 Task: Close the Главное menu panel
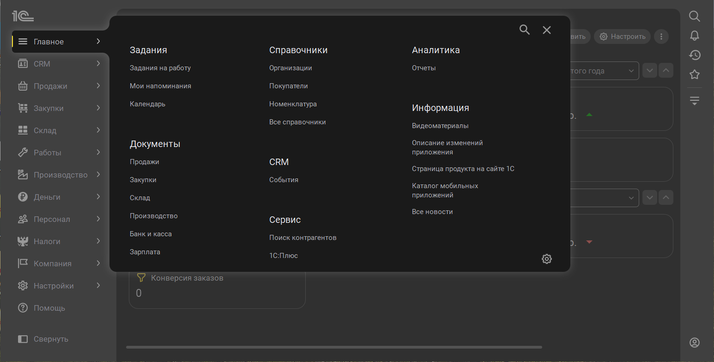(547, 30)
